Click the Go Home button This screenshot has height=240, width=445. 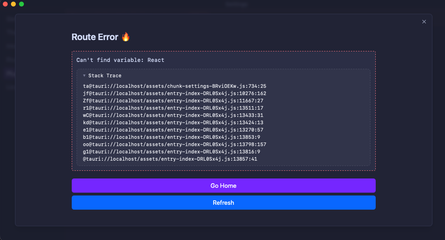pyautogui.click(x=223, y=186)
